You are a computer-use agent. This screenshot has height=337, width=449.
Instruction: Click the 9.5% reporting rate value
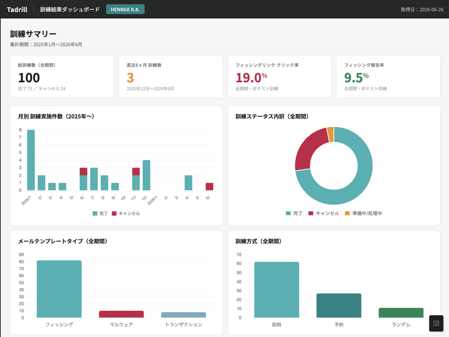pyautogui.click(x=357, y=78)
